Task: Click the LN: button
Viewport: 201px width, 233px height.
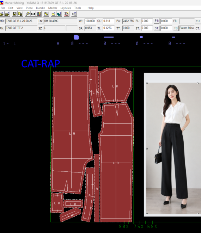Action: click(41, 21)
